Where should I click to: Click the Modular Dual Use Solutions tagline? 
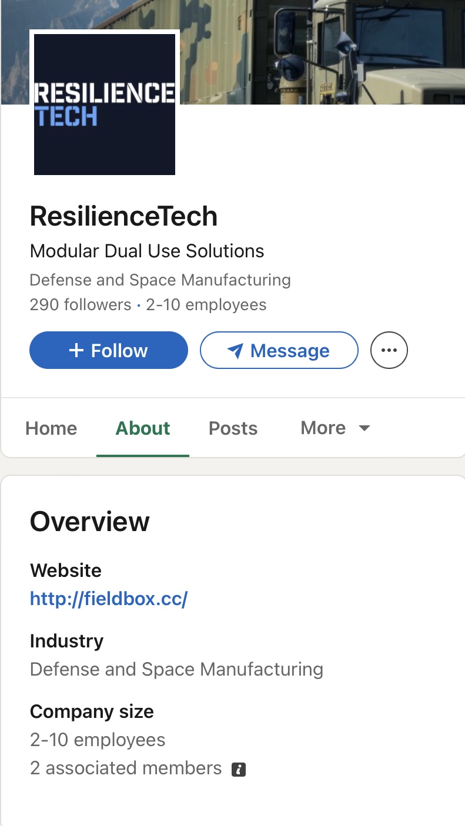coord(147,251)
